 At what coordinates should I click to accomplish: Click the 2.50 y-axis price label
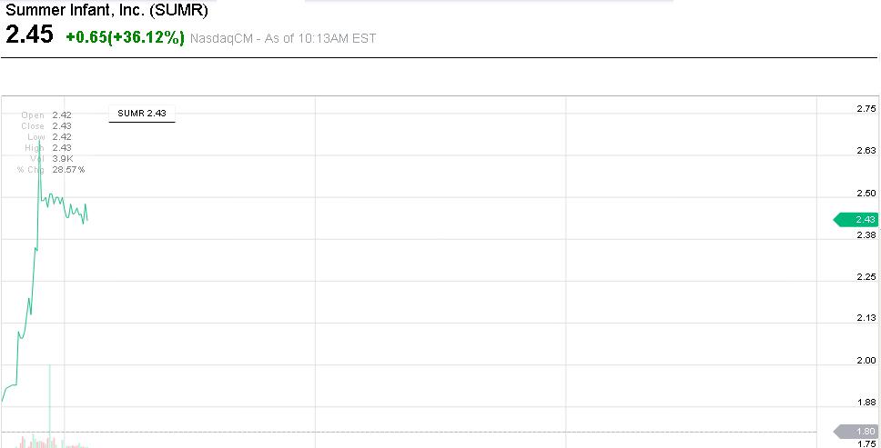866,193
